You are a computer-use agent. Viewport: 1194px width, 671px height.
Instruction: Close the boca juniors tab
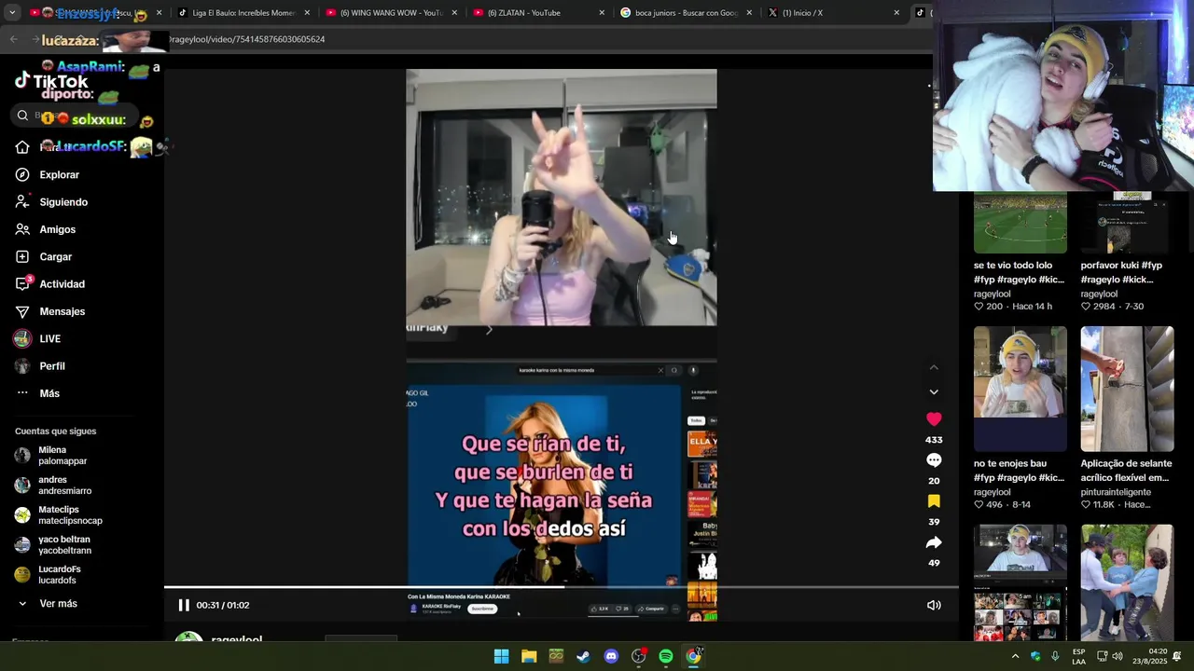point(749,13)
